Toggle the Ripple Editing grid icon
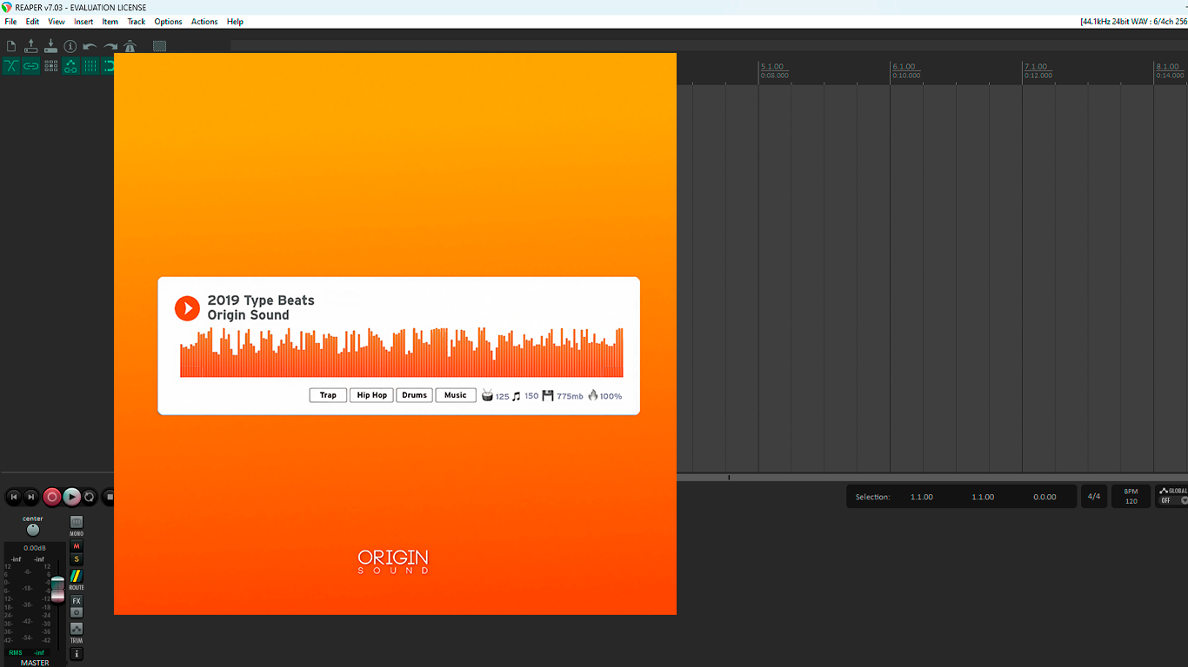This screenshot has height=667, width=1188. pyautogui.click(x=51, y=66)
